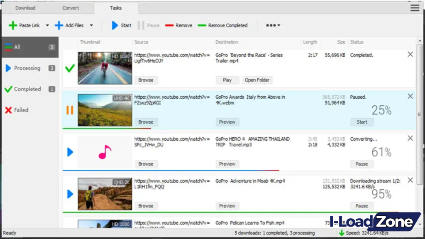Screen dimensions: 425x239
Task: Switch to the Convert tab
Action: click(x=71, y=7)
